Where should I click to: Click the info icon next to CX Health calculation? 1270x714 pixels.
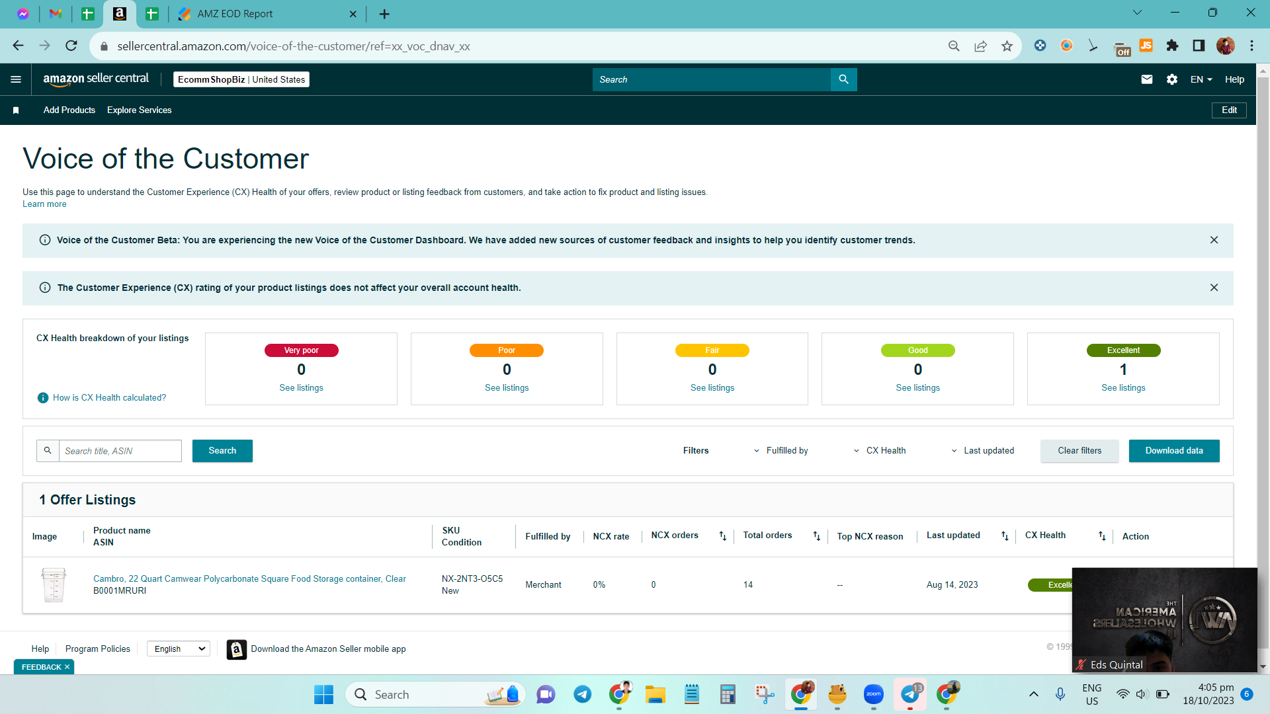tap(43, 398)
